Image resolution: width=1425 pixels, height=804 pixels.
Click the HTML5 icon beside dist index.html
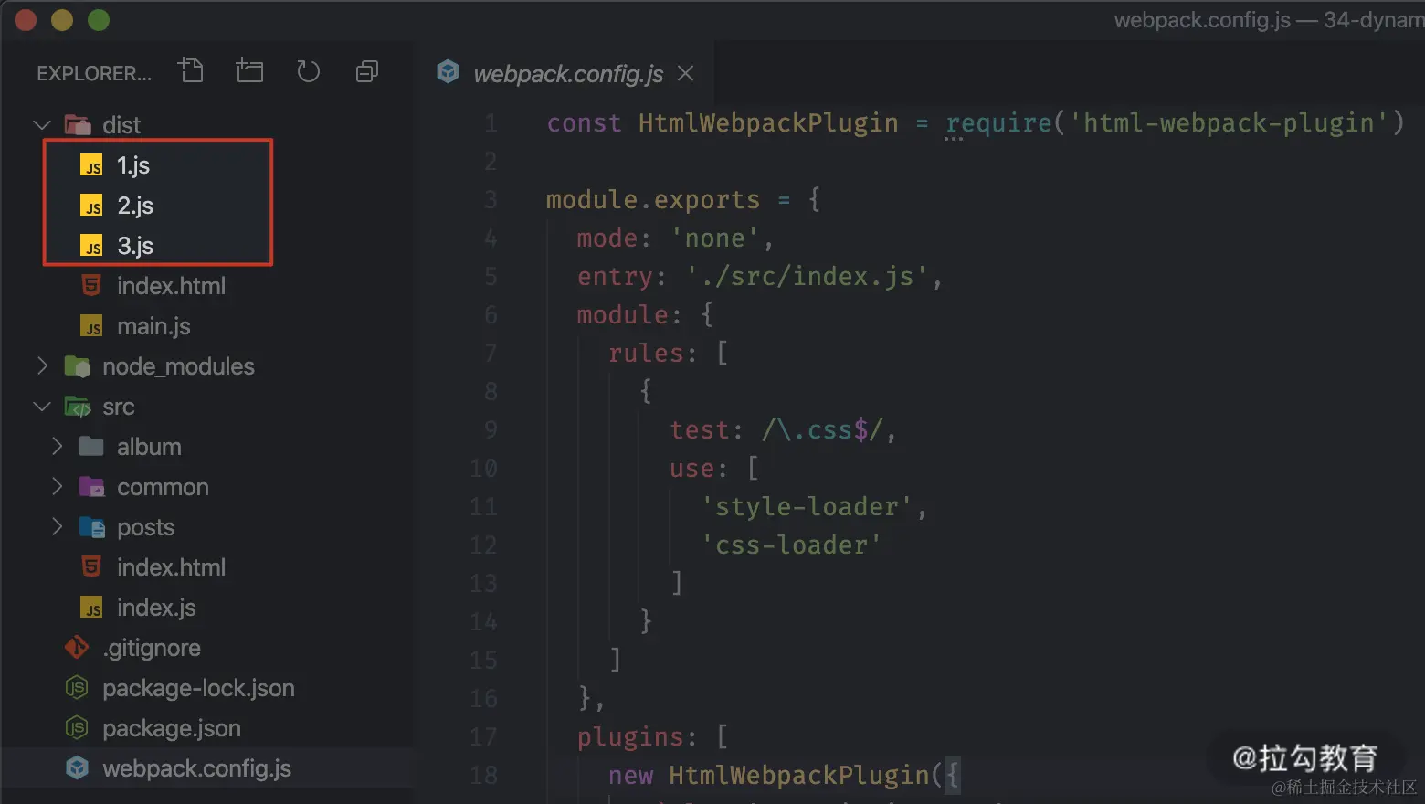coord(91,286)
